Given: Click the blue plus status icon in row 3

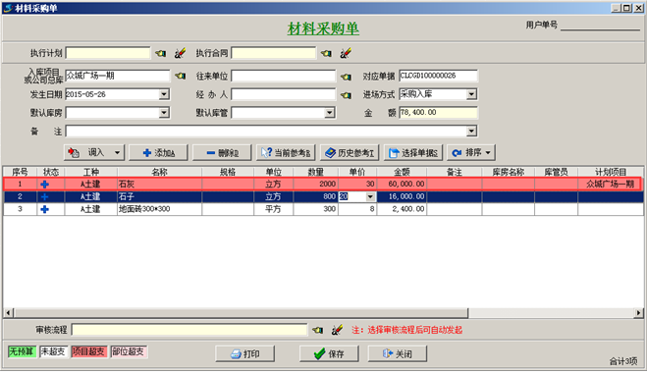Looking at the screenshot, I should coord(44,209).
